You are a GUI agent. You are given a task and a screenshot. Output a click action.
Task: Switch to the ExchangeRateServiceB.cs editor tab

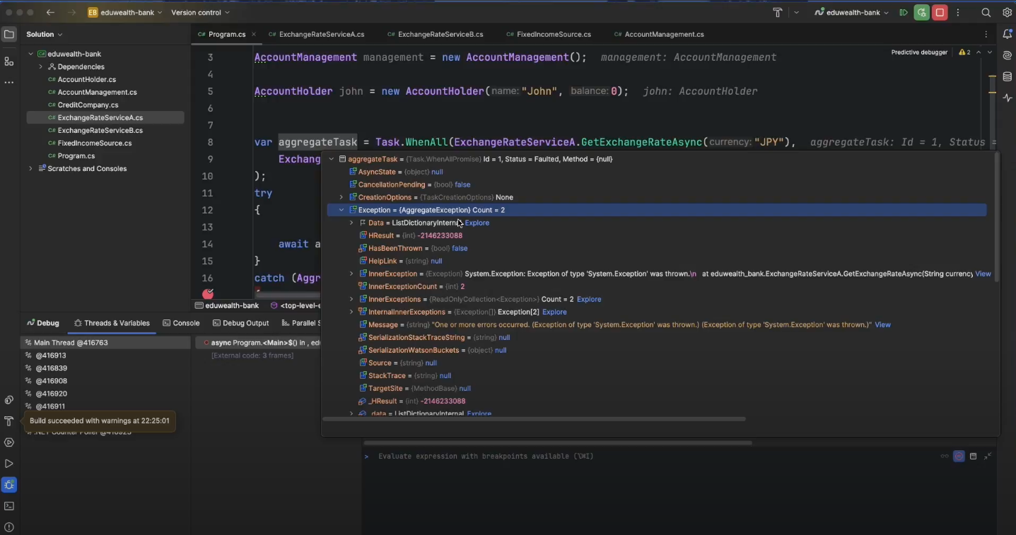pos(440,35)
